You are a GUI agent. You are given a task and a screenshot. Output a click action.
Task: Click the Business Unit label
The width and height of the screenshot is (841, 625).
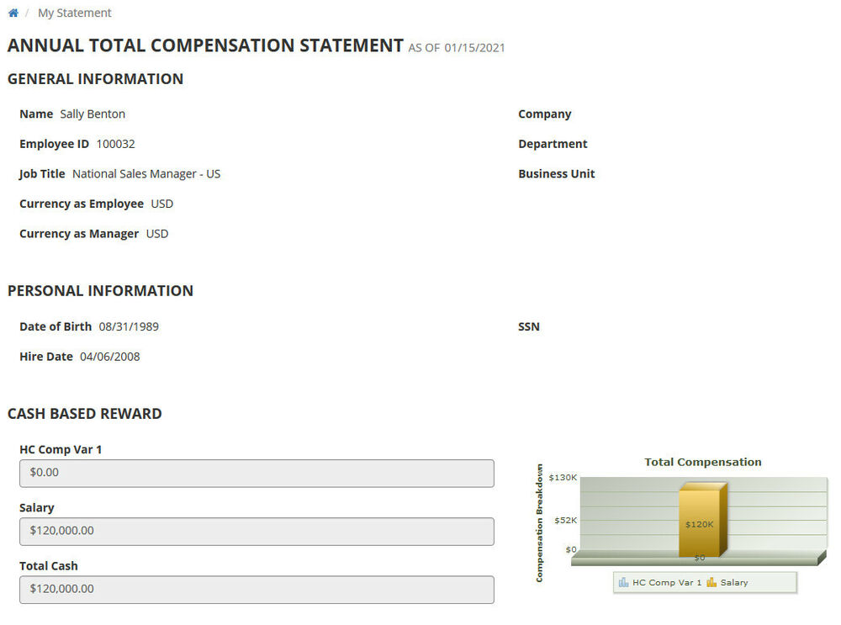click(557, 174)
